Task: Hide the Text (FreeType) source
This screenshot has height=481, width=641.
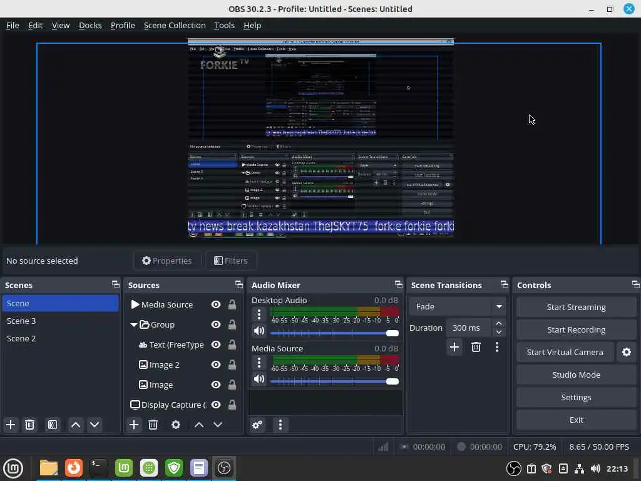Action: pos(216,345)
